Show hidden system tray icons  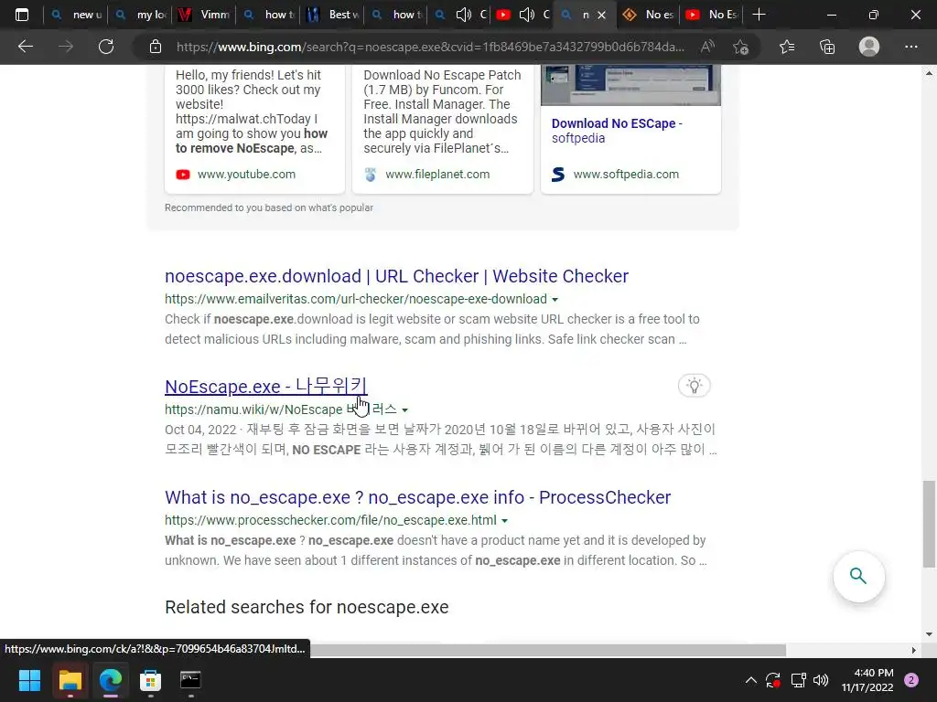pos(751,680)
